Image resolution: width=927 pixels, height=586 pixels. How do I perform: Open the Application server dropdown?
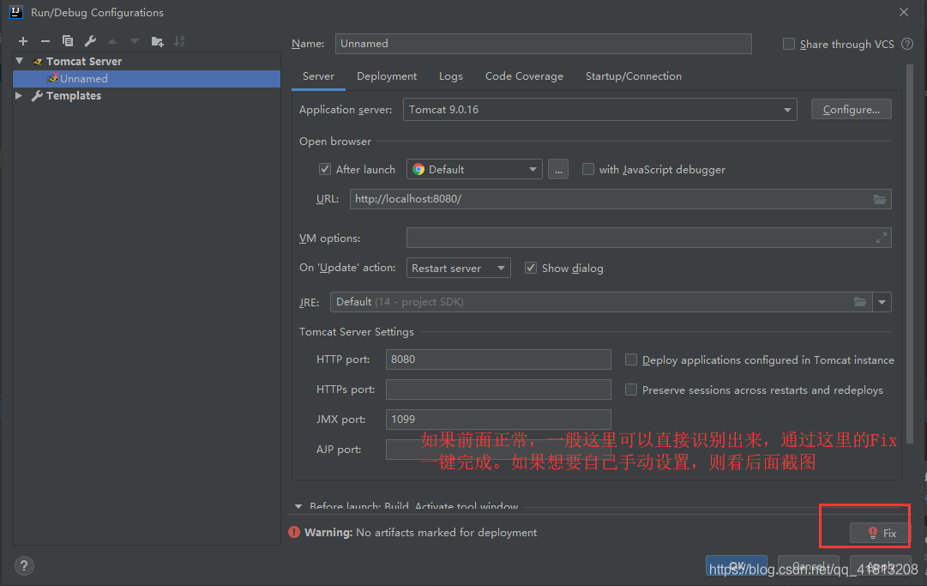(x=599, y=110)
